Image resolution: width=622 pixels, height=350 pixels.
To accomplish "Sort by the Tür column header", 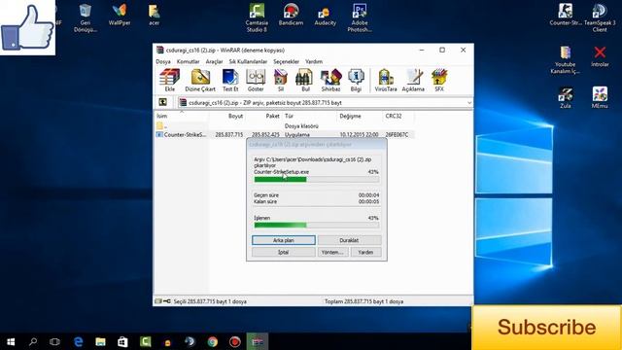I will pos(309,116).
